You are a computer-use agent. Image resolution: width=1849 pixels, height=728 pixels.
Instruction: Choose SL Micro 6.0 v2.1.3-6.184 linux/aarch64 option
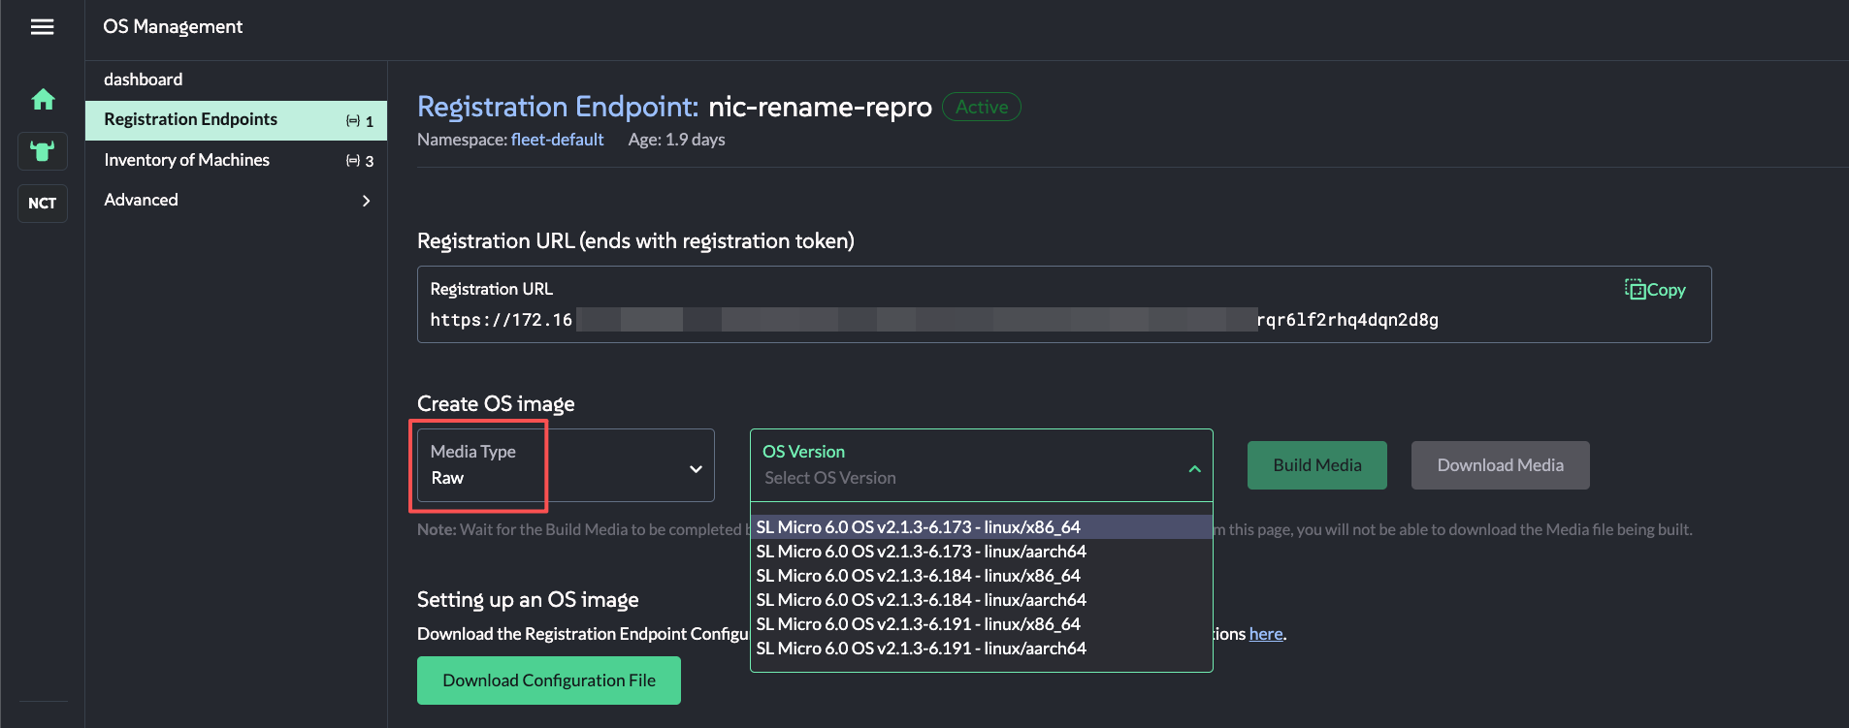(x=981, y=600)
